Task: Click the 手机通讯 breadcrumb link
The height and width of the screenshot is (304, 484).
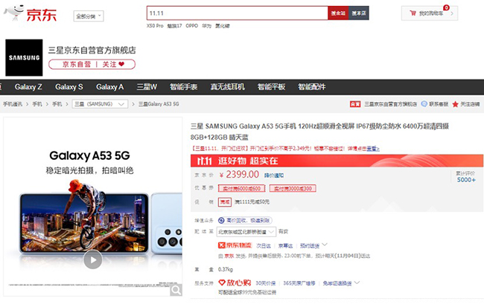Action: pyautogui.click(x=13, y=104)
